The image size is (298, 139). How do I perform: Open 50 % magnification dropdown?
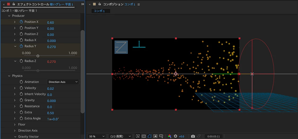pos(97,136)
